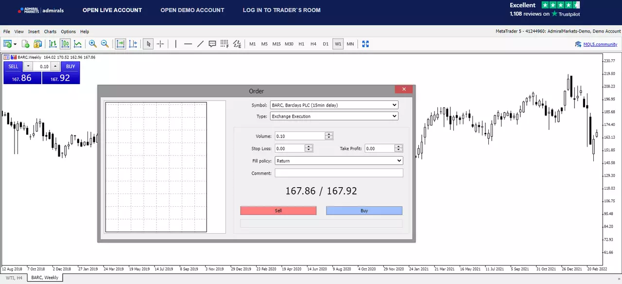Set timeframe to M1
The height and width of the screenshot is (284, 622).
(x=253, y=44)
